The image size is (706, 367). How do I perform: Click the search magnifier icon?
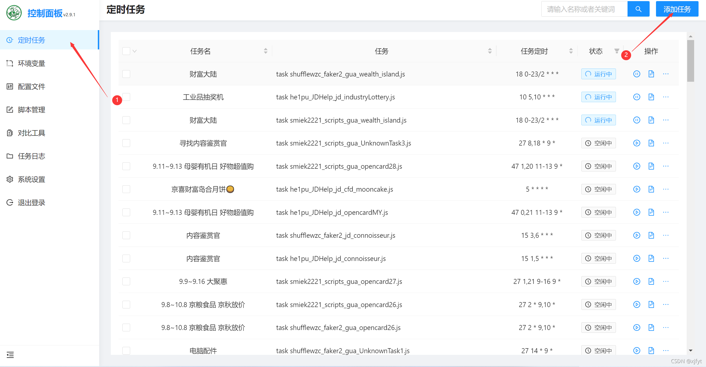638,9
